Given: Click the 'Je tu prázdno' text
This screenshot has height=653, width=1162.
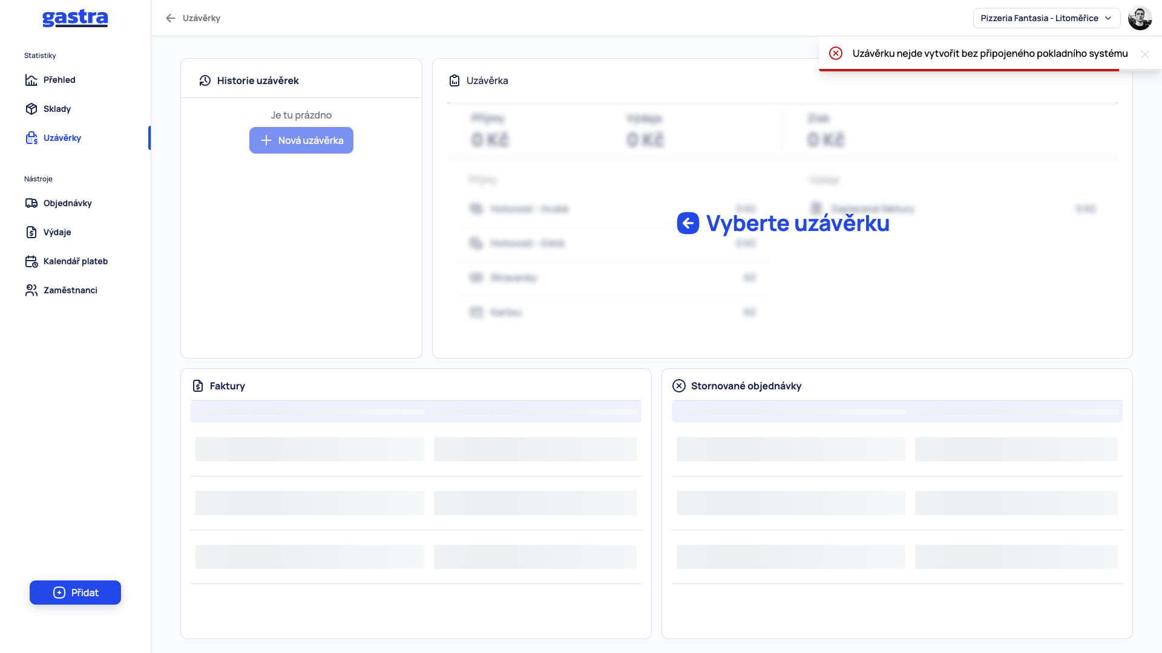Looking at the screenshot, I should point(301,115).
